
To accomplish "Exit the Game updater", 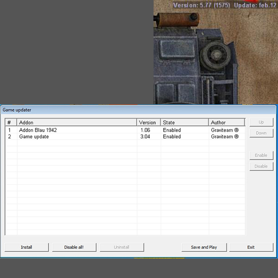I will 251,247.
